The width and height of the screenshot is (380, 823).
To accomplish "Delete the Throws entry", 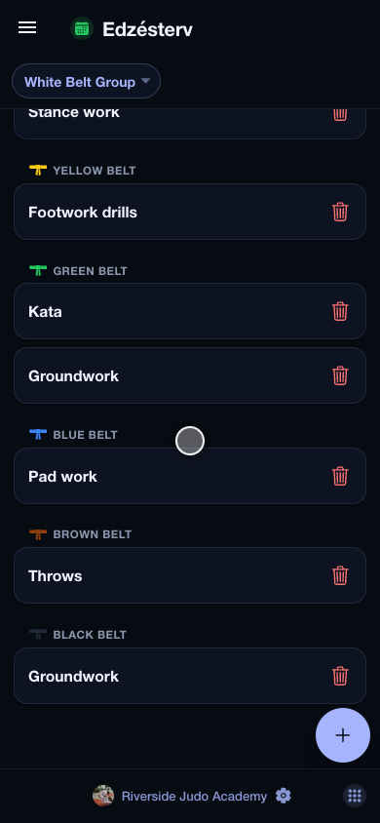I will pyautogui.click(x=340, y=575).
